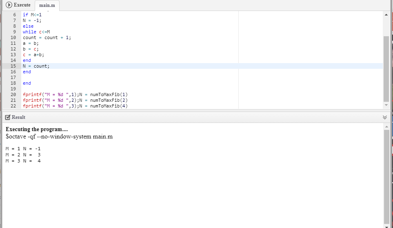Collapse the Result panel with double chevron
This screenshot has height=228, width=393.
coord(385,118)
